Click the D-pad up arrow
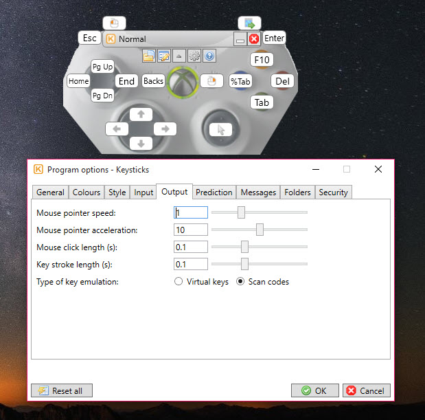The width and height of the screenshot is (425, 420). pos(141,115)
